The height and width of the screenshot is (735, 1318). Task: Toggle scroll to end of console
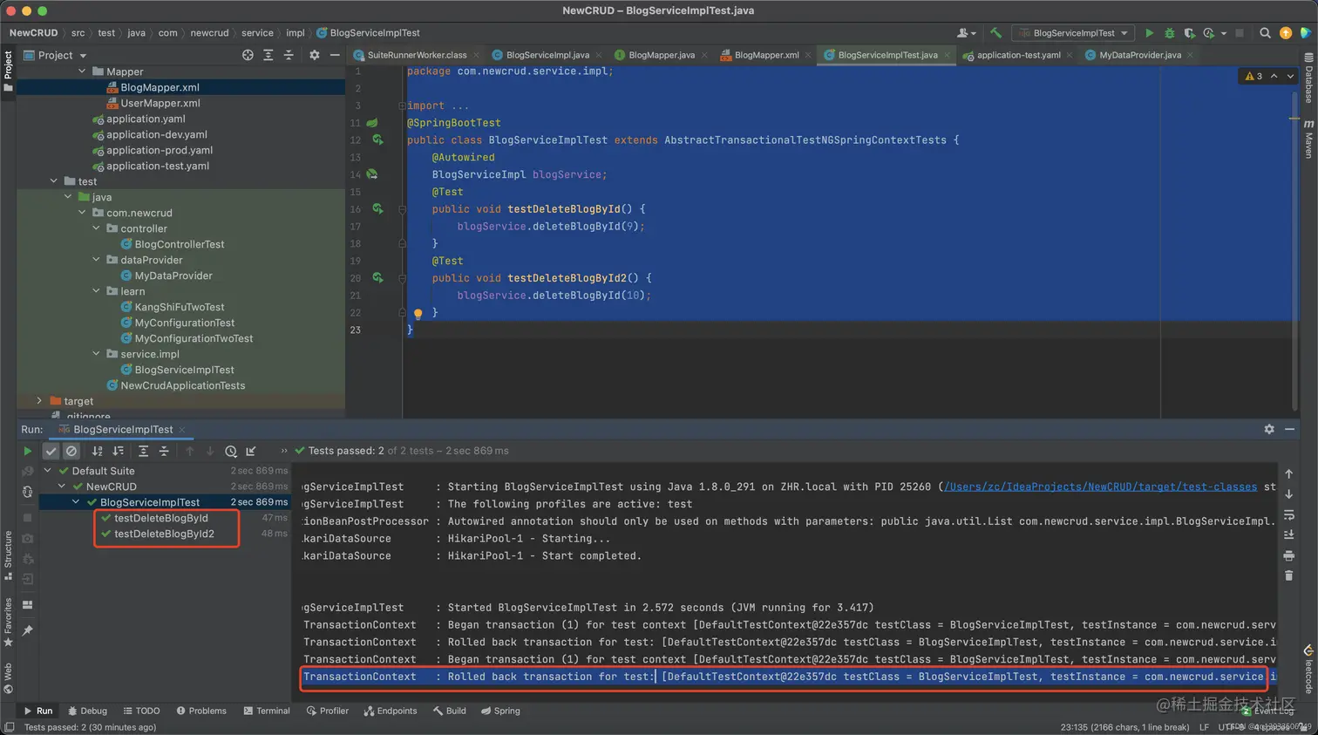tap(1289, 534)
